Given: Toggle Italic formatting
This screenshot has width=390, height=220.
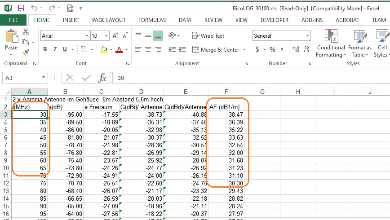Looking at the screenshot, I should coord(55,49).
